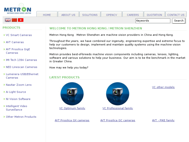The height and width of the screenshot is (142, 189).
Task: Open NI Vision Software category
Action: coord(18,99)
